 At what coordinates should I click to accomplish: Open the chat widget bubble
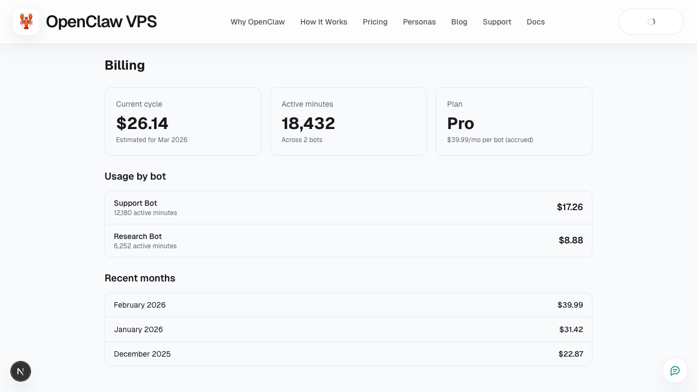675,370
